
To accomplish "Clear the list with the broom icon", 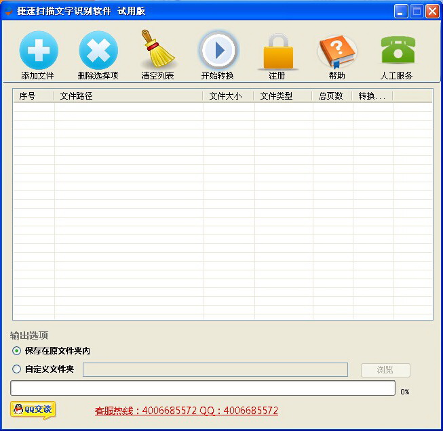I will tap(158, 49).
